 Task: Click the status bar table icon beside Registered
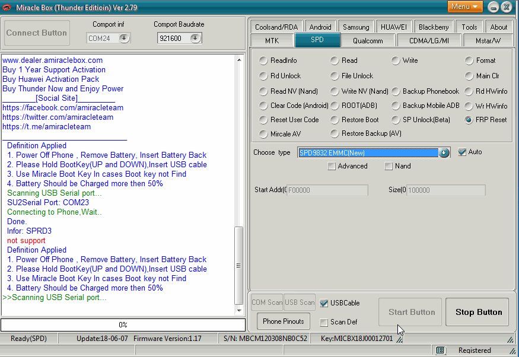(440, 350)
